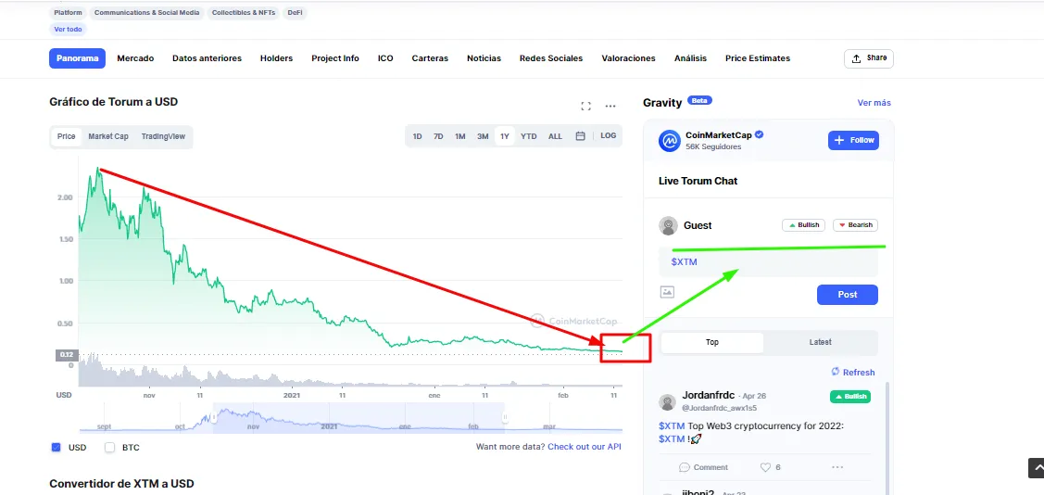Click the $XTM message input field
This screenshot has width=1044, height=495.
[x=768, y=262]
